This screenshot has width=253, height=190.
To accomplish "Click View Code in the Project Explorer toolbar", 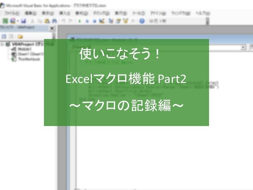I will pos(4,36).
